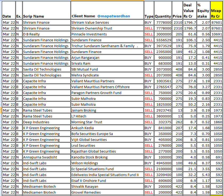The height and width of the screenshot is (196, 224).
Task: Click the 'Shriram Ownership Trust' cell
Action: (x=107, y=28)
